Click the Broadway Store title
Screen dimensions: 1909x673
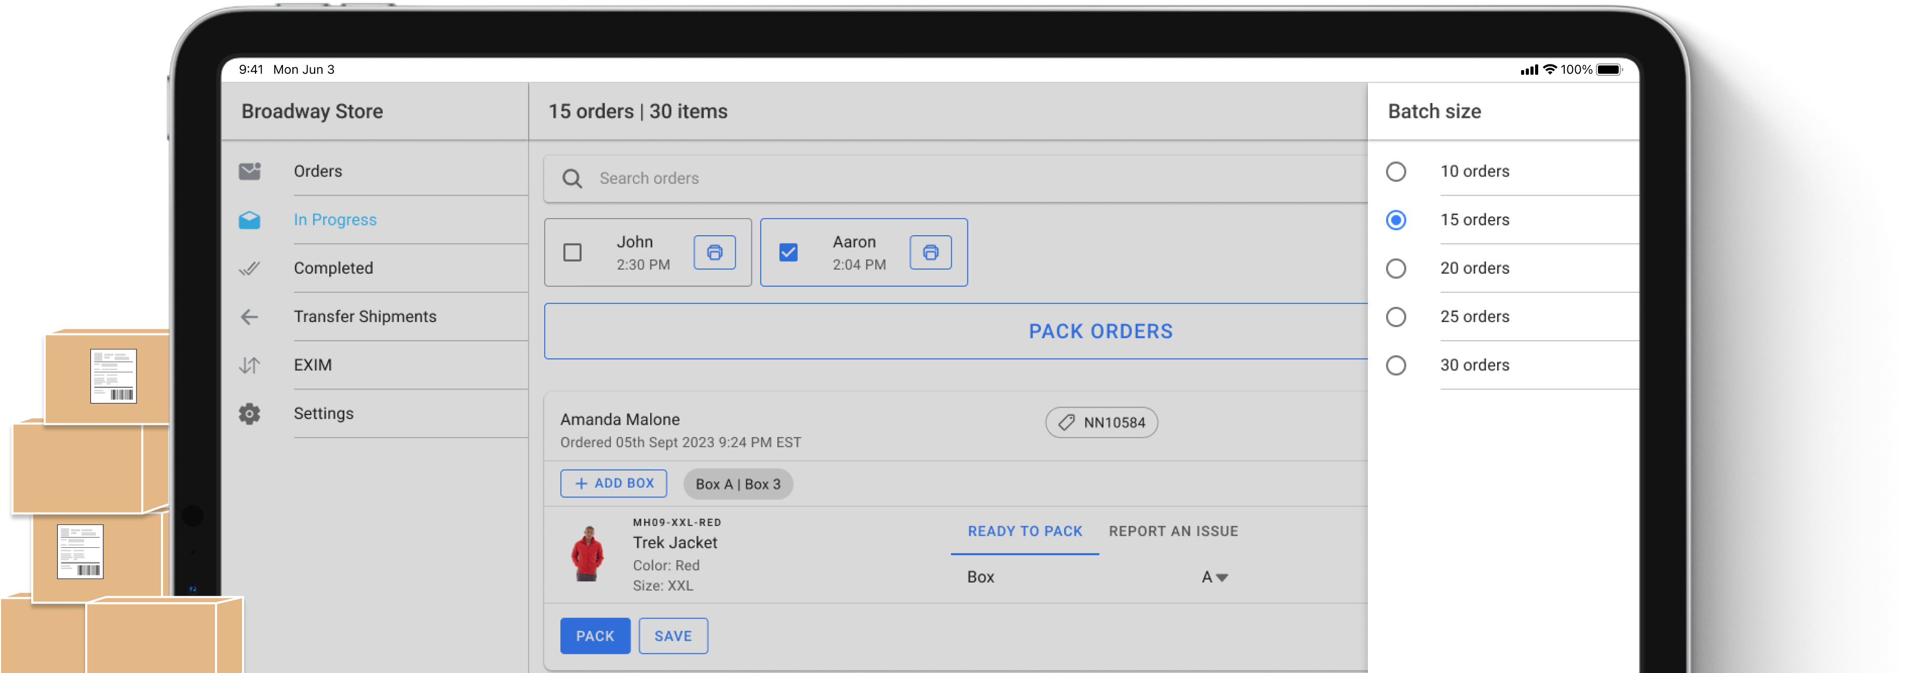point(312,111)
